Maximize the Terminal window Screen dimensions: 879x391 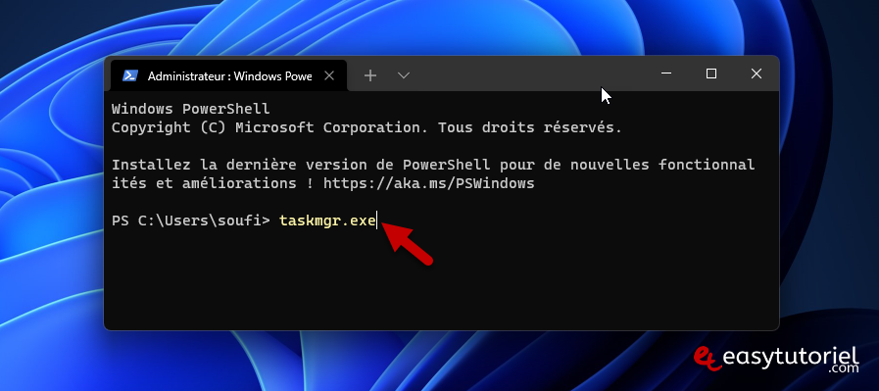(x=711, y=73)
